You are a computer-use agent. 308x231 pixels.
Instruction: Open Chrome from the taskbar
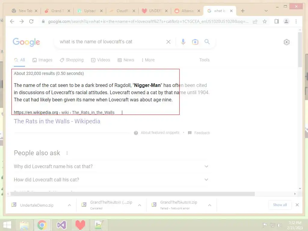click(42, 225)
